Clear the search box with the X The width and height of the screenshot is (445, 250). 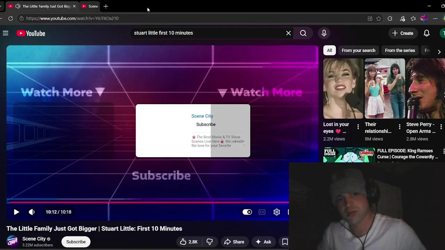pos(289,33)
